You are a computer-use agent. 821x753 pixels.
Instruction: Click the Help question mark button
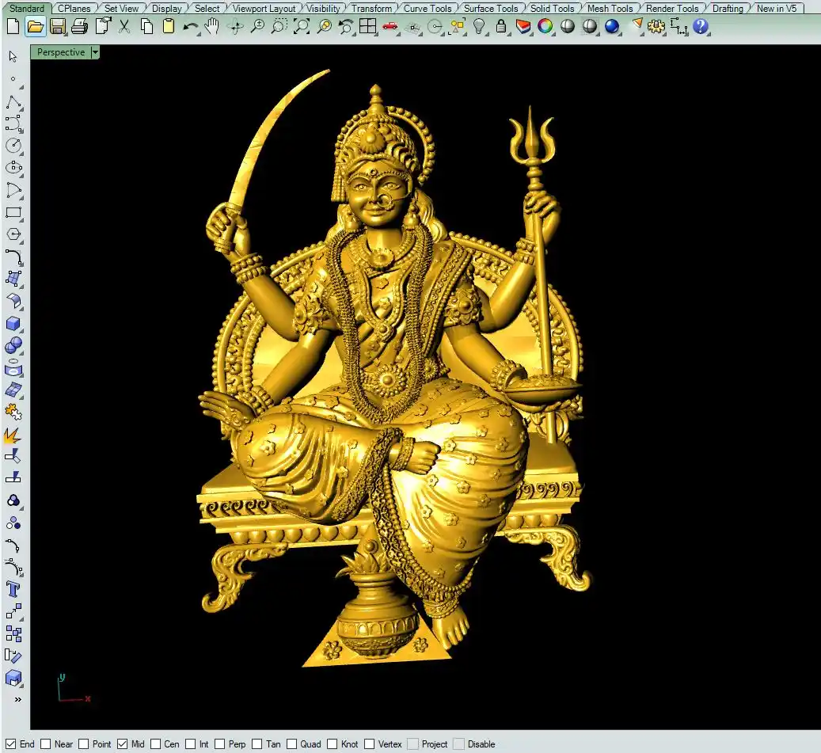[701, 26]
